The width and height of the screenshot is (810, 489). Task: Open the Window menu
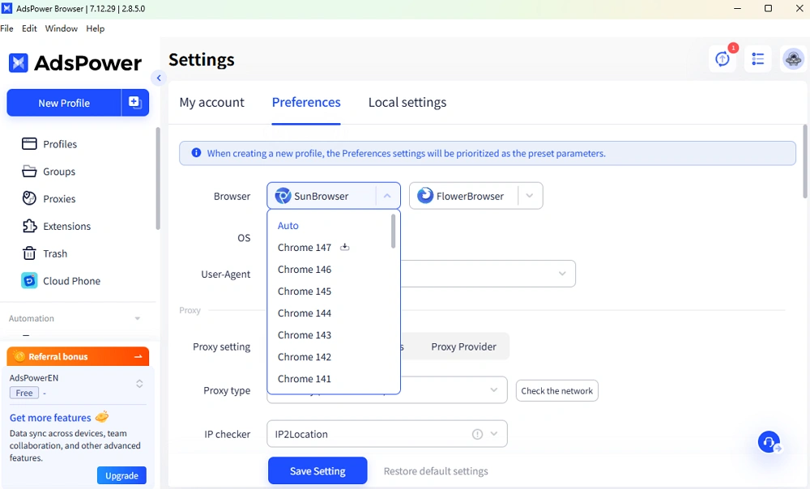(61, 28)
